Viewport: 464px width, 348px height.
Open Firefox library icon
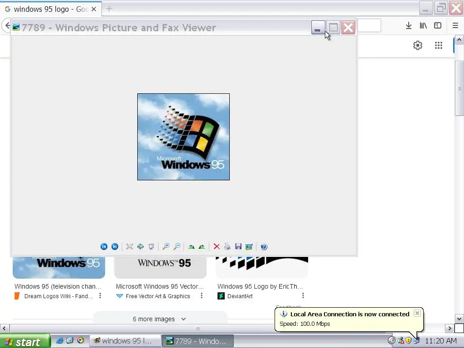pos(423,25)
